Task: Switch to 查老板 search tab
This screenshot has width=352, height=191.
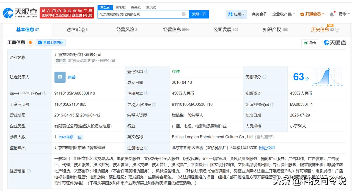Action: click(x=120, y=7)
